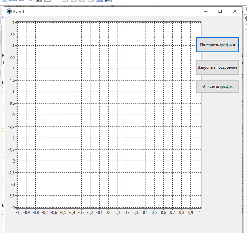Click the Y-axis label "-4" at the bottom
Screen dimensions: 247x233
click(x=12, y=207)
